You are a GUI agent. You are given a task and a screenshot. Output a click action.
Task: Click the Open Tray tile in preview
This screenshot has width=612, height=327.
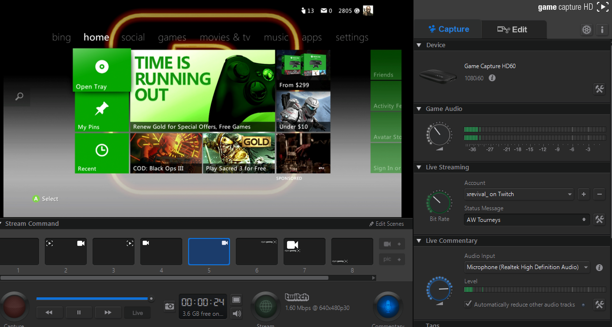[x=102, y=70]
